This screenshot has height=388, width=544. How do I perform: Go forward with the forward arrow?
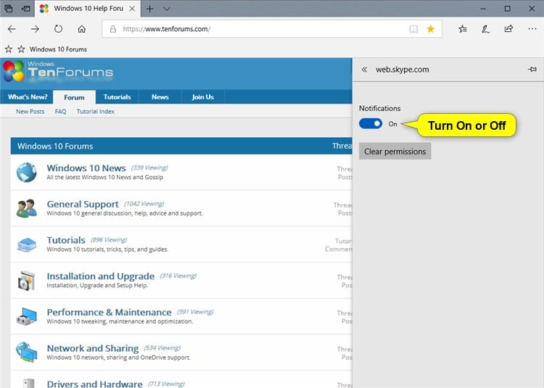(35, 29)
